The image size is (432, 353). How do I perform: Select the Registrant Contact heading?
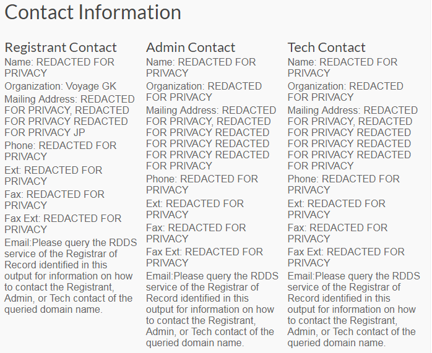[x=61, y=48]
